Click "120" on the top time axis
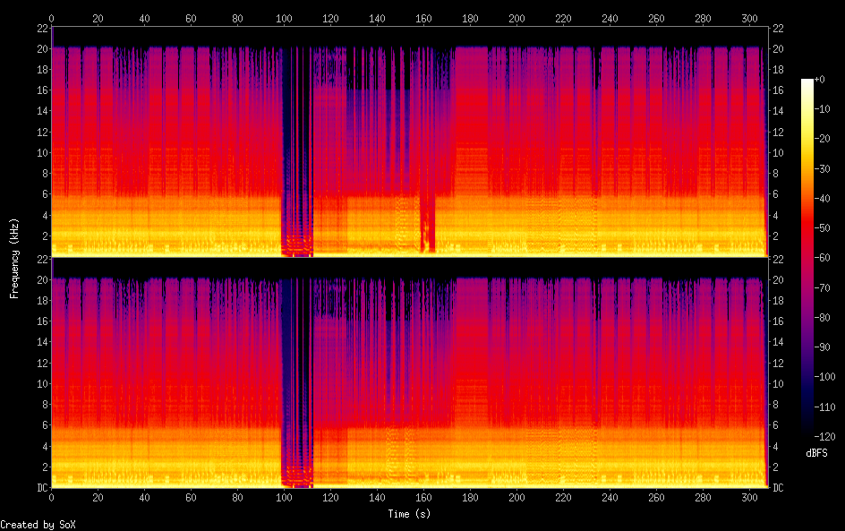Image resolution: width=845 pixels, height=531 pixels. [330, 18]
